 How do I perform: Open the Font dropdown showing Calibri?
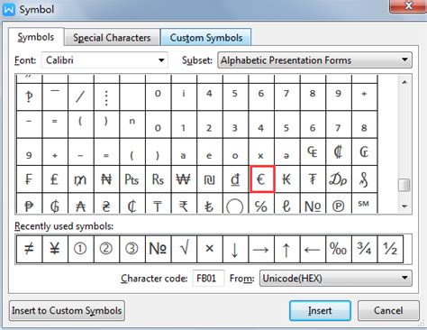[104, 60]
